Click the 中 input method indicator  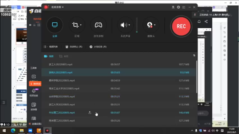coord(217,131)
